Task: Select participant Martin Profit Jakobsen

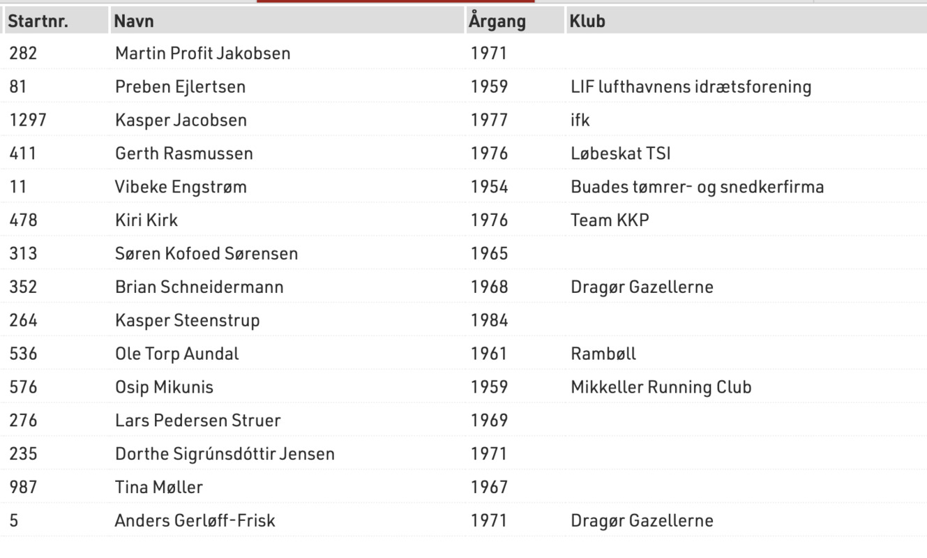Action: (x=463, y=54)
